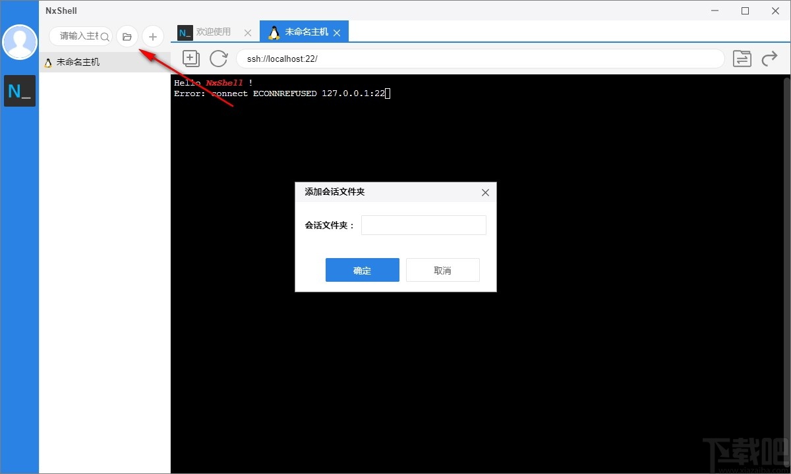Click the reload connection icon

tap(219, 59)
